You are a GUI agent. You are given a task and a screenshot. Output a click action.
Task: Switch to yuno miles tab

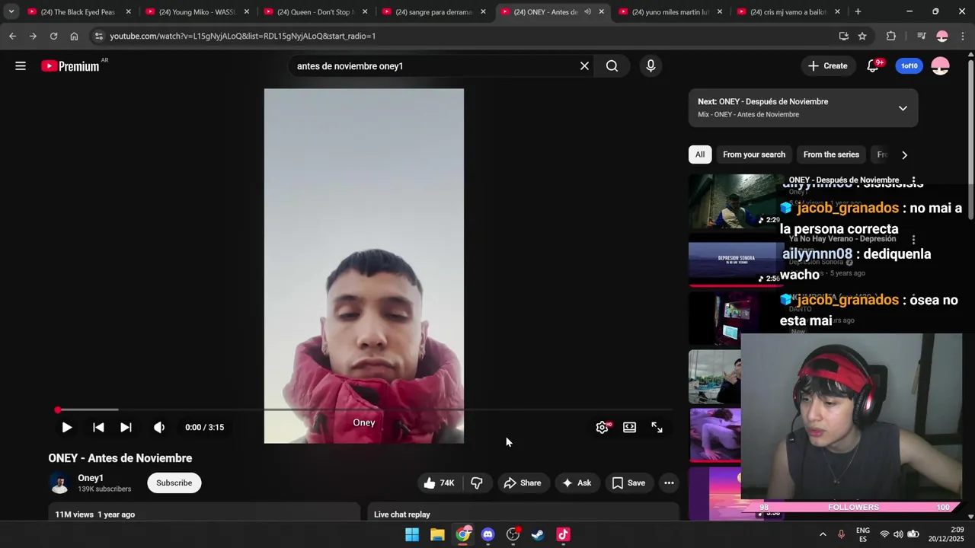(x=670, y=12)
